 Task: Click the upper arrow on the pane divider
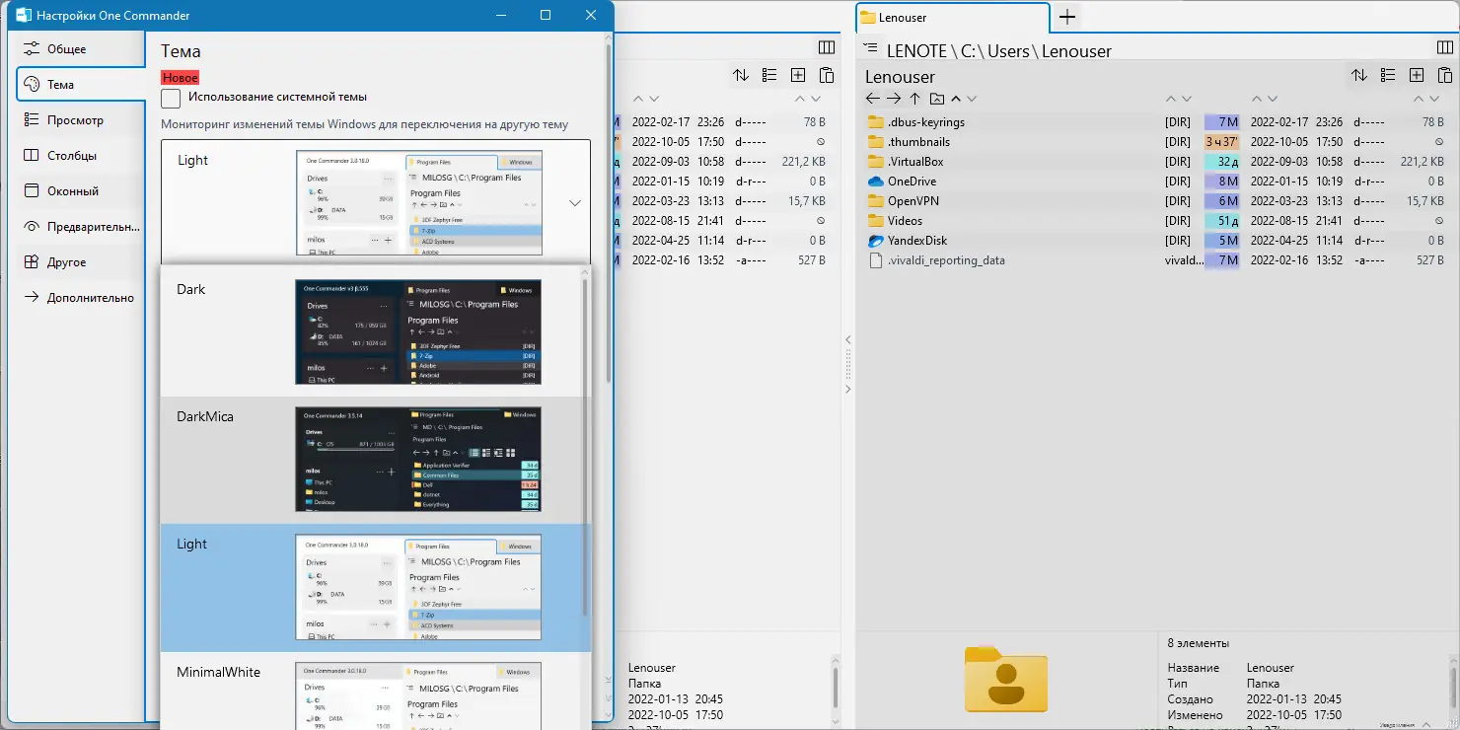point(847,340)
